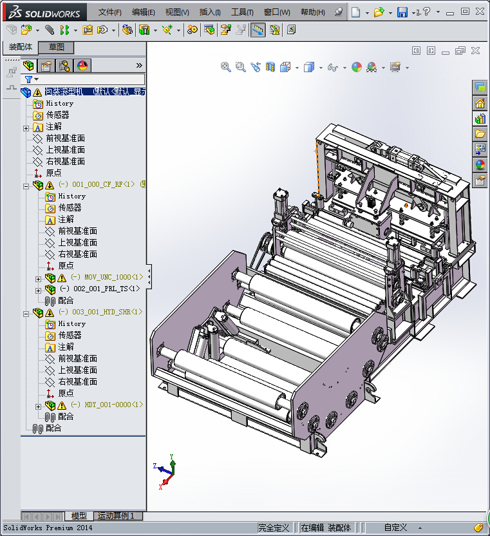
Task: Select root-level 右视基准面 plane
Action: (65, 161)
